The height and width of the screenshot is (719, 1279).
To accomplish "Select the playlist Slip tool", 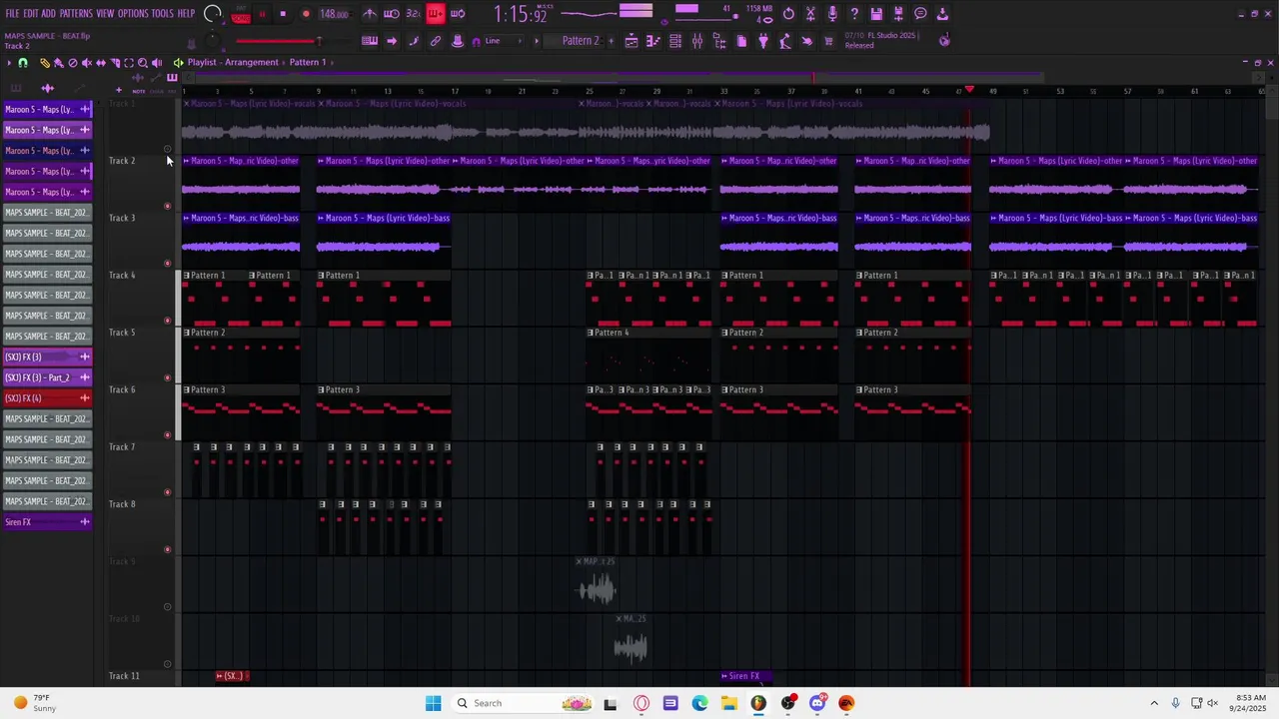I will (x=101, y=63).
